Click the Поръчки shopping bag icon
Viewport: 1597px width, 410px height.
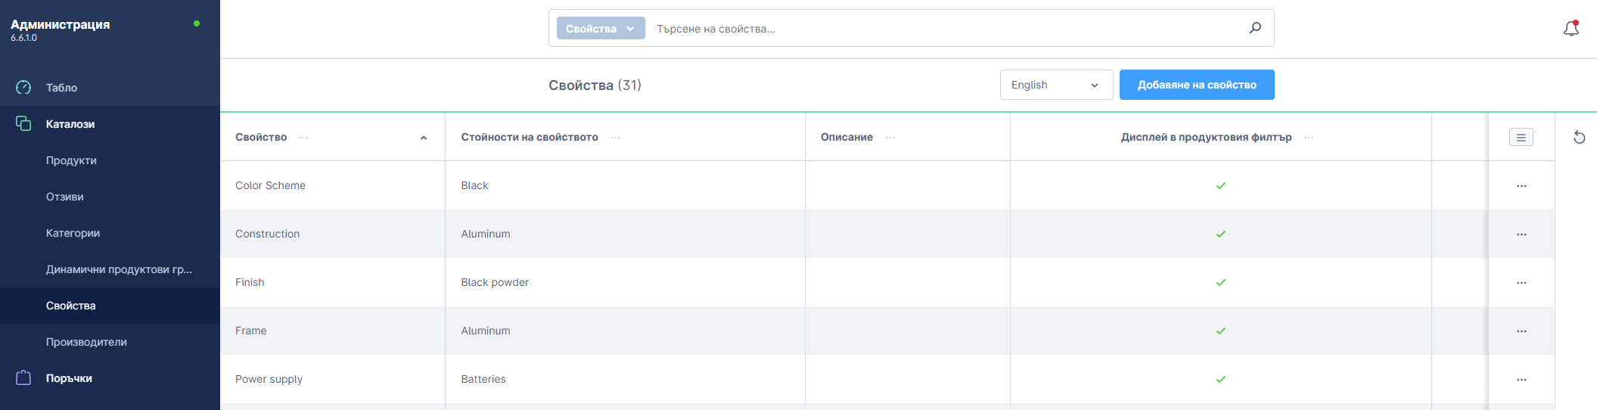pyautogui.click(x=23, y=378)
